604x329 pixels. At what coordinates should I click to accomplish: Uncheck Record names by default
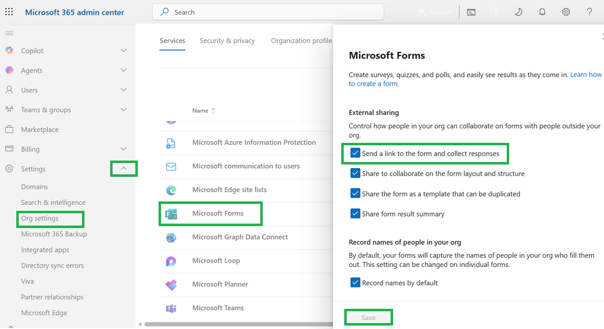point(355,283)
